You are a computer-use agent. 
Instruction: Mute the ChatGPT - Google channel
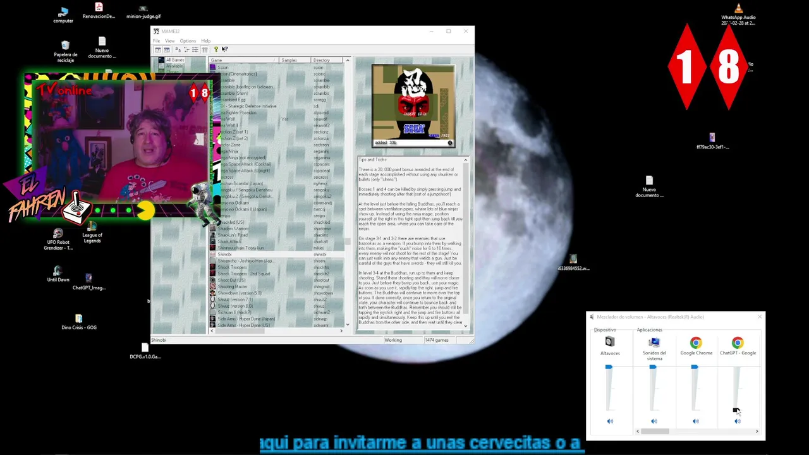tap(738, 422)
